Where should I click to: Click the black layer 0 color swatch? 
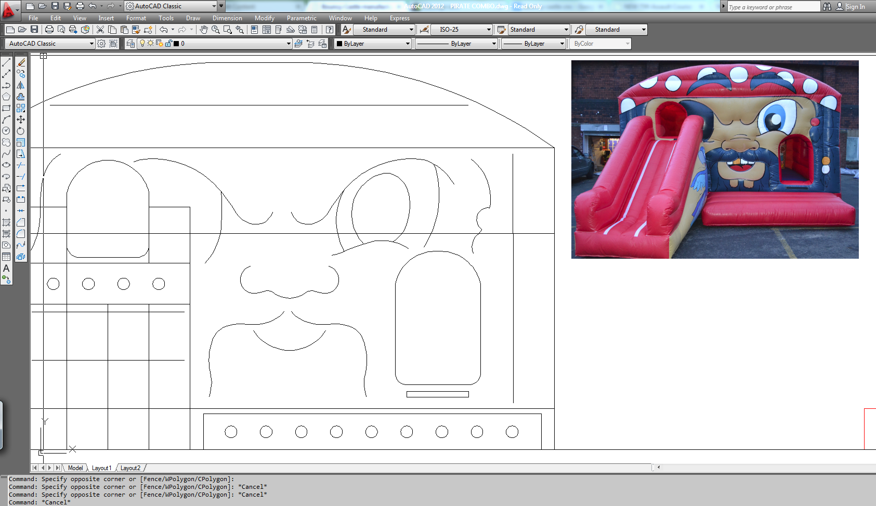click(x=176, y=44)
